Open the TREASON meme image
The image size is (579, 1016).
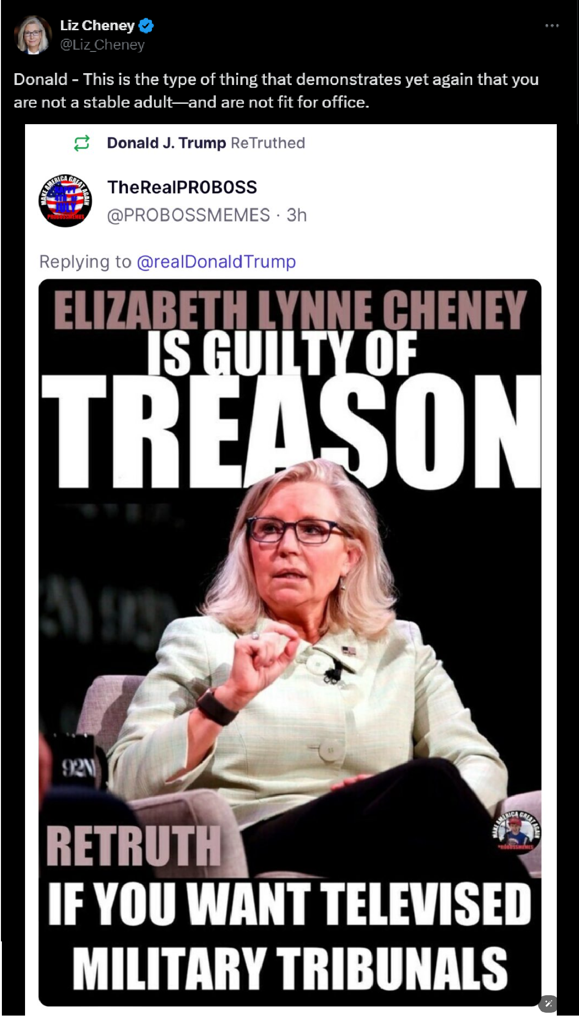[x=290, y=642]
